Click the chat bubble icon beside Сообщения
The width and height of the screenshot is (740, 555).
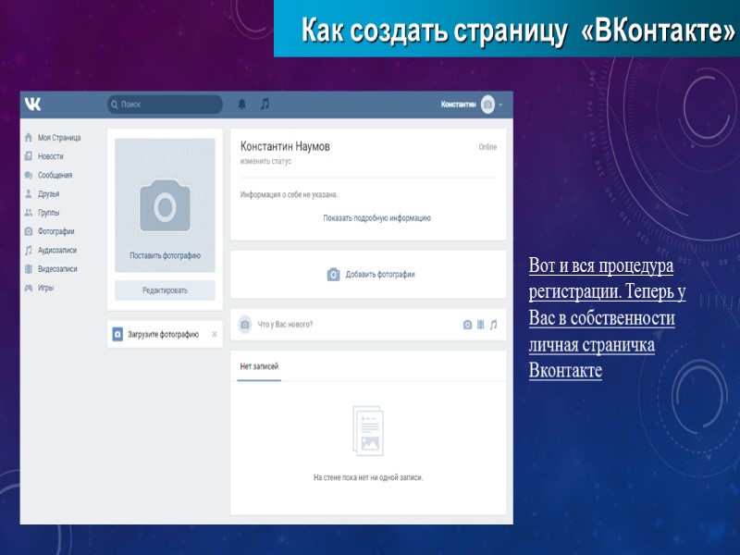pyautogui.click(x=29, y=175)
